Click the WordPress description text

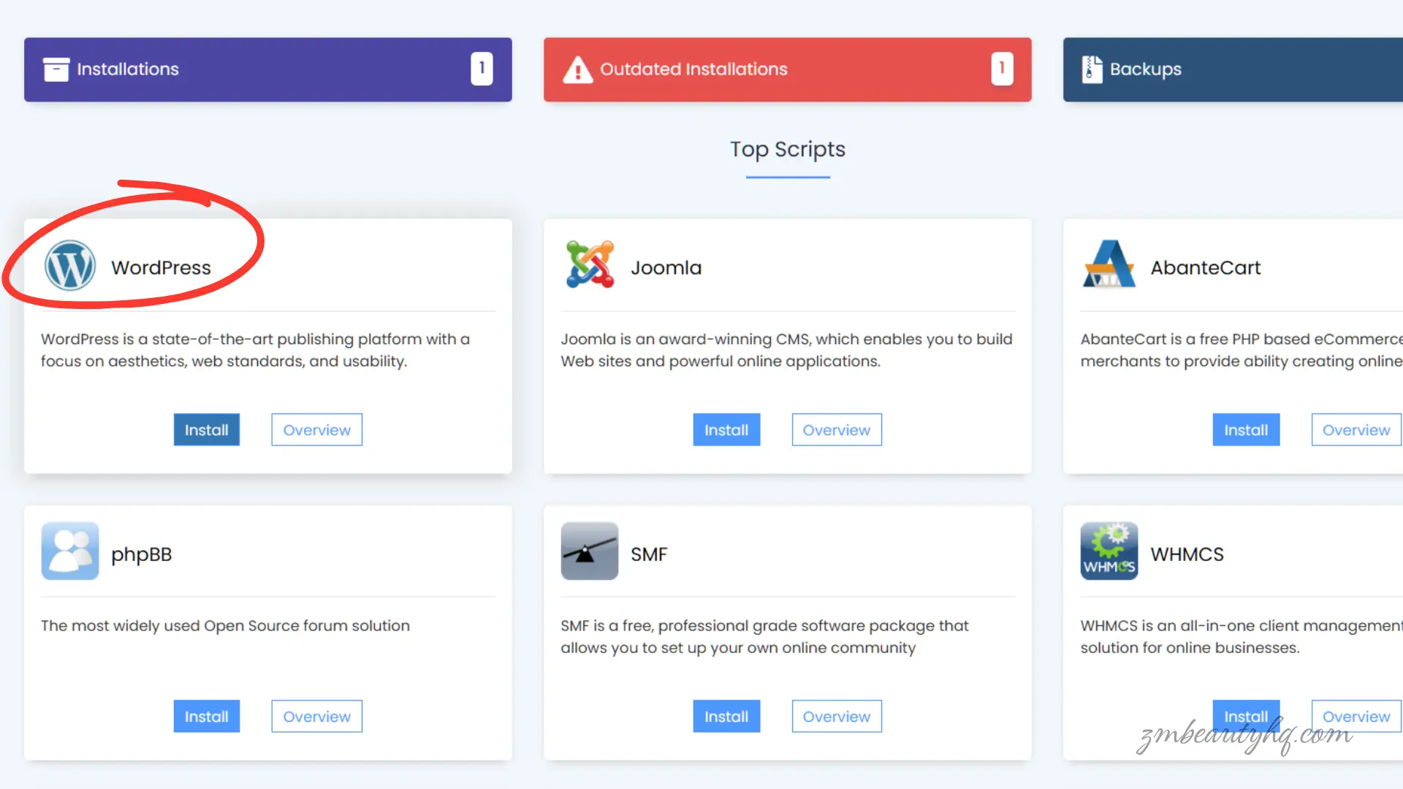tap(255, 350)
